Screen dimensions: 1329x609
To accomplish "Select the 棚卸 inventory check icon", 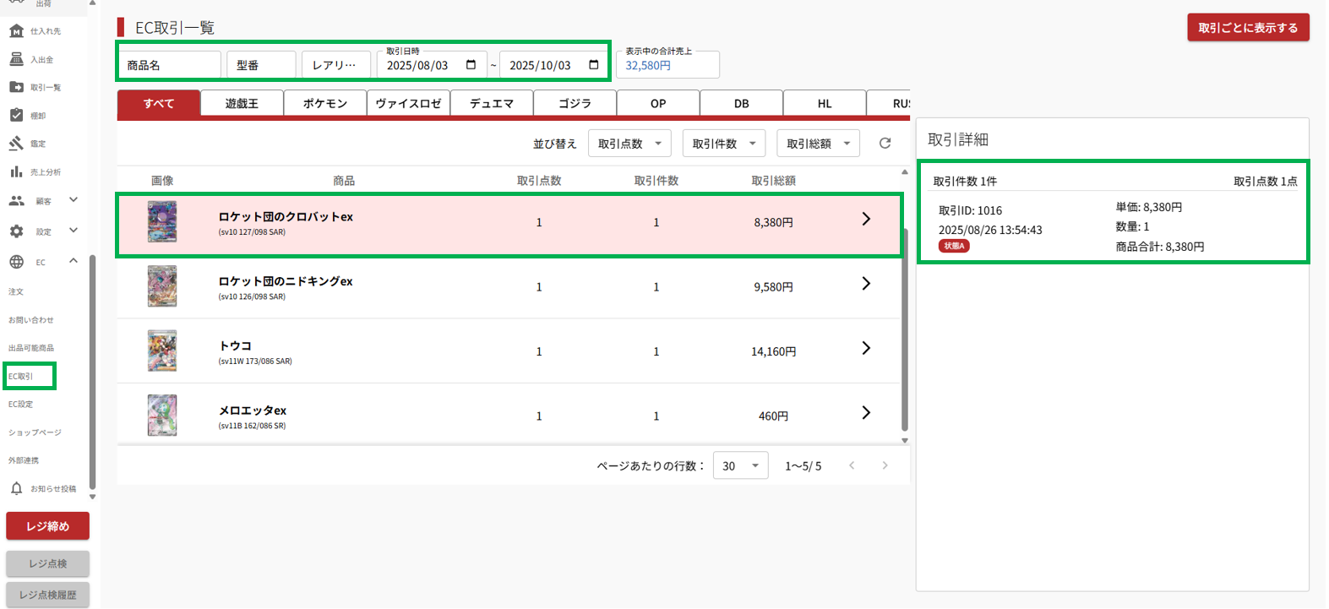I will [x=16, y=115].
